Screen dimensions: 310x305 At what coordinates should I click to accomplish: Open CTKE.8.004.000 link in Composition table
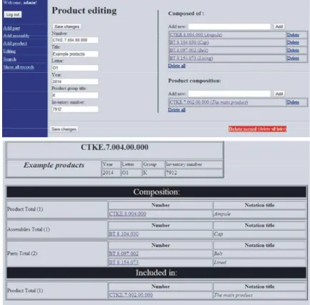(x=127, y=214)
